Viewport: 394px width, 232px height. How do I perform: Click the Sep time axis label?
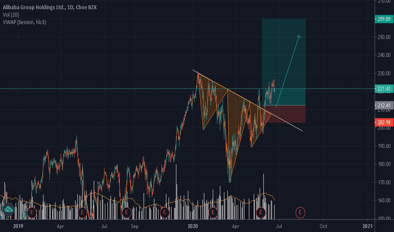coord(134,226)
